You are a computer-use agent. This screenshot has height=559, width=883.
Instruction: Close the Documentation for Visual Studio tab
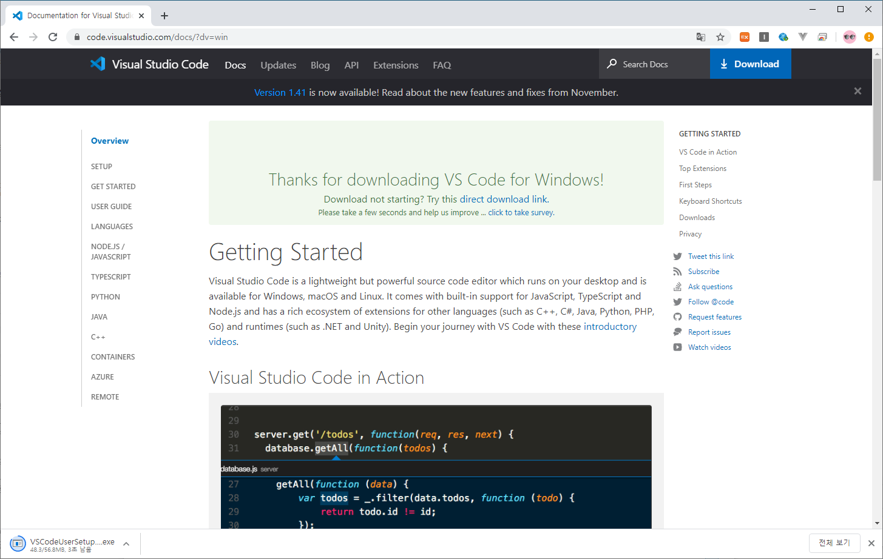pyautogui.click(x=141, y=16)
